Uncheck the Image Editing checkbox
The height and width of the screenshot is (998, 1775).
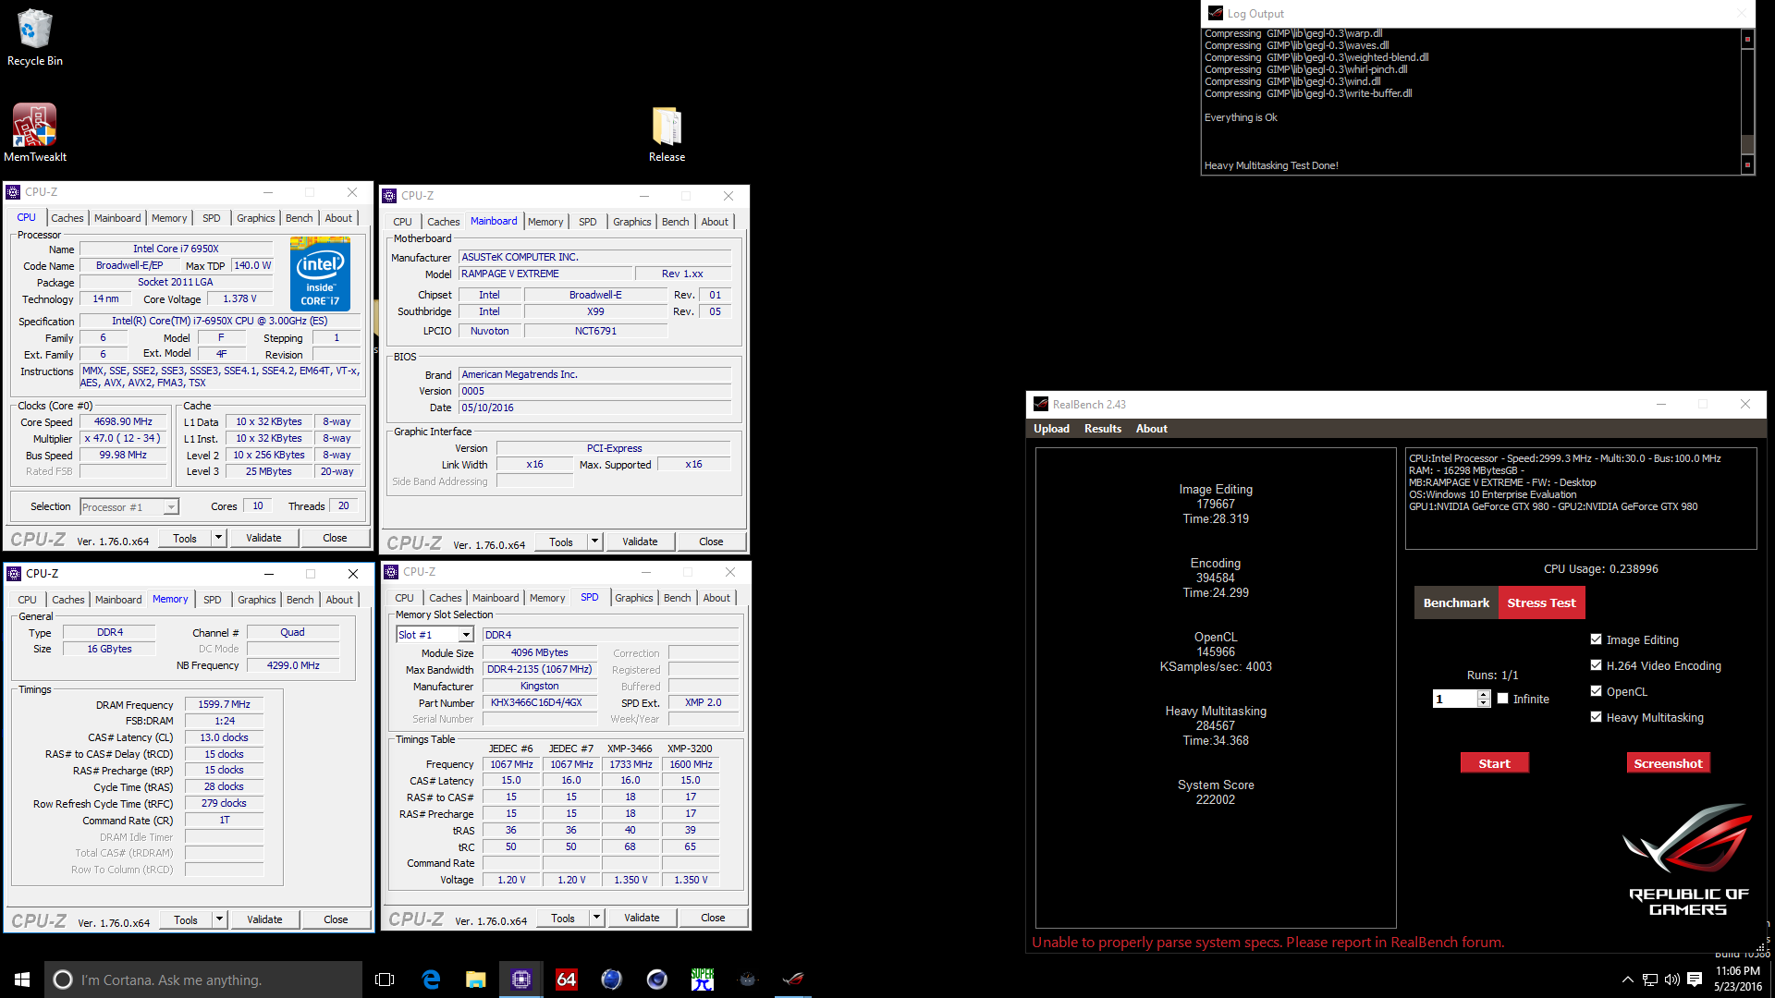tap(1596, 639)
